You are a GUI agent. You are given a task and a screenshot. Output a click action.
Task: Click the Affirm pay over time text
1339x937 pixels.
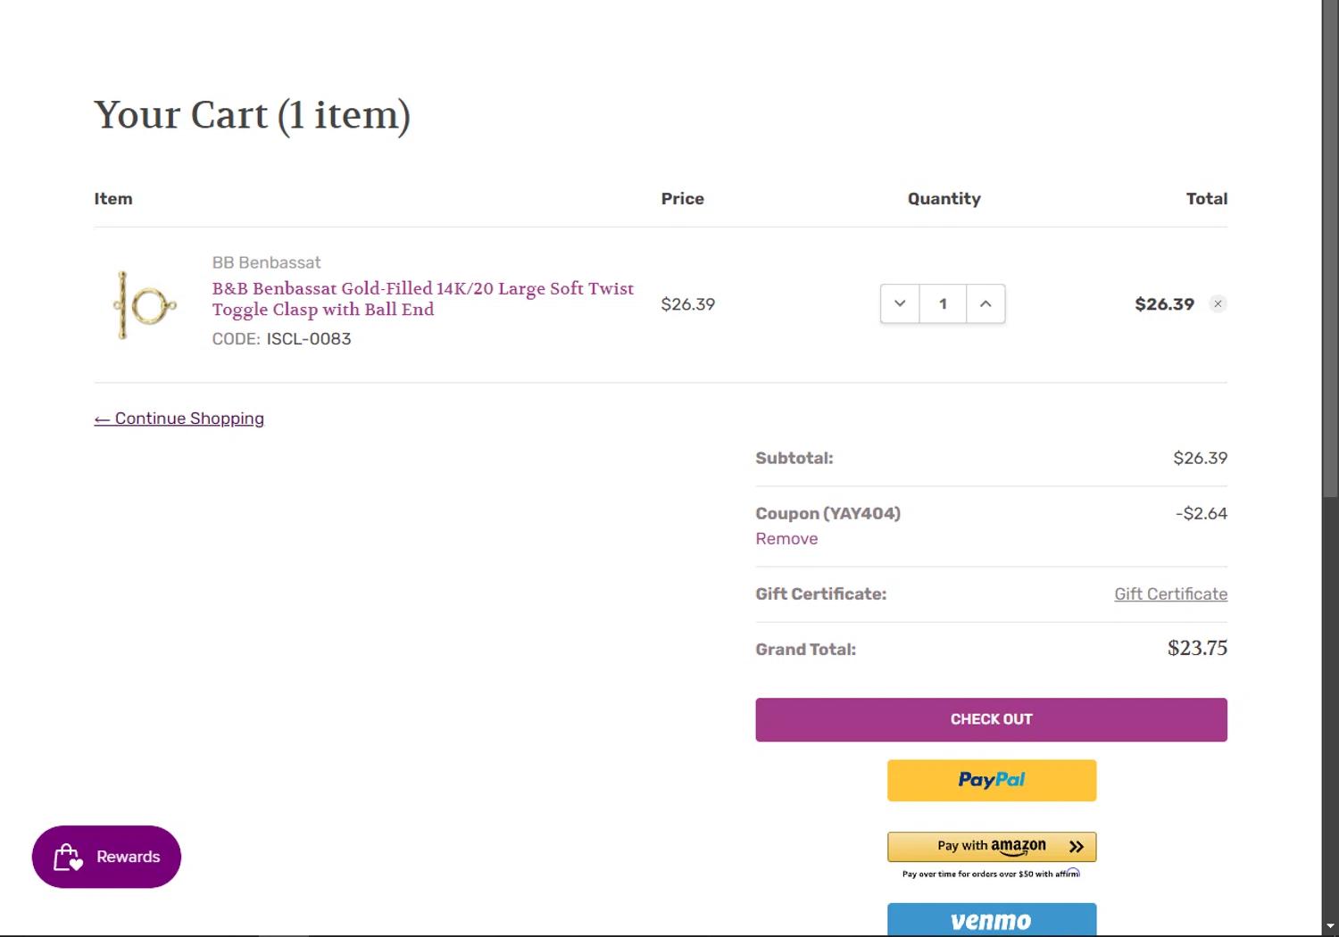point(991,874)
